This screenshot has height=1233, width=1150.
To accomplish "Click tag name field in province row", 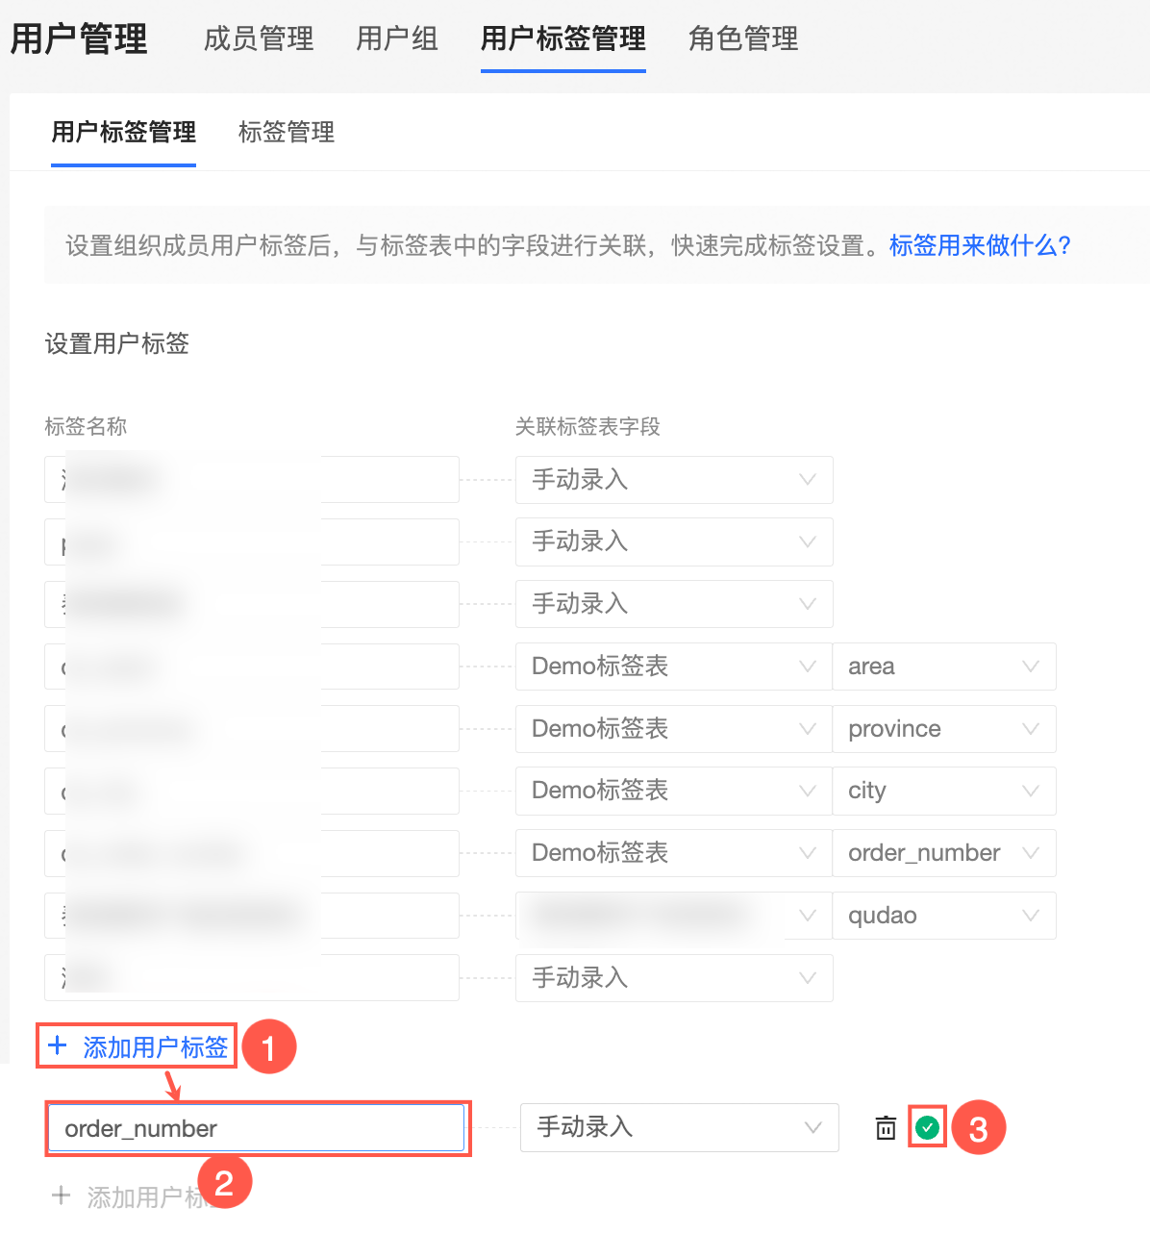I will pyautogui.click(x=252, y=729).
